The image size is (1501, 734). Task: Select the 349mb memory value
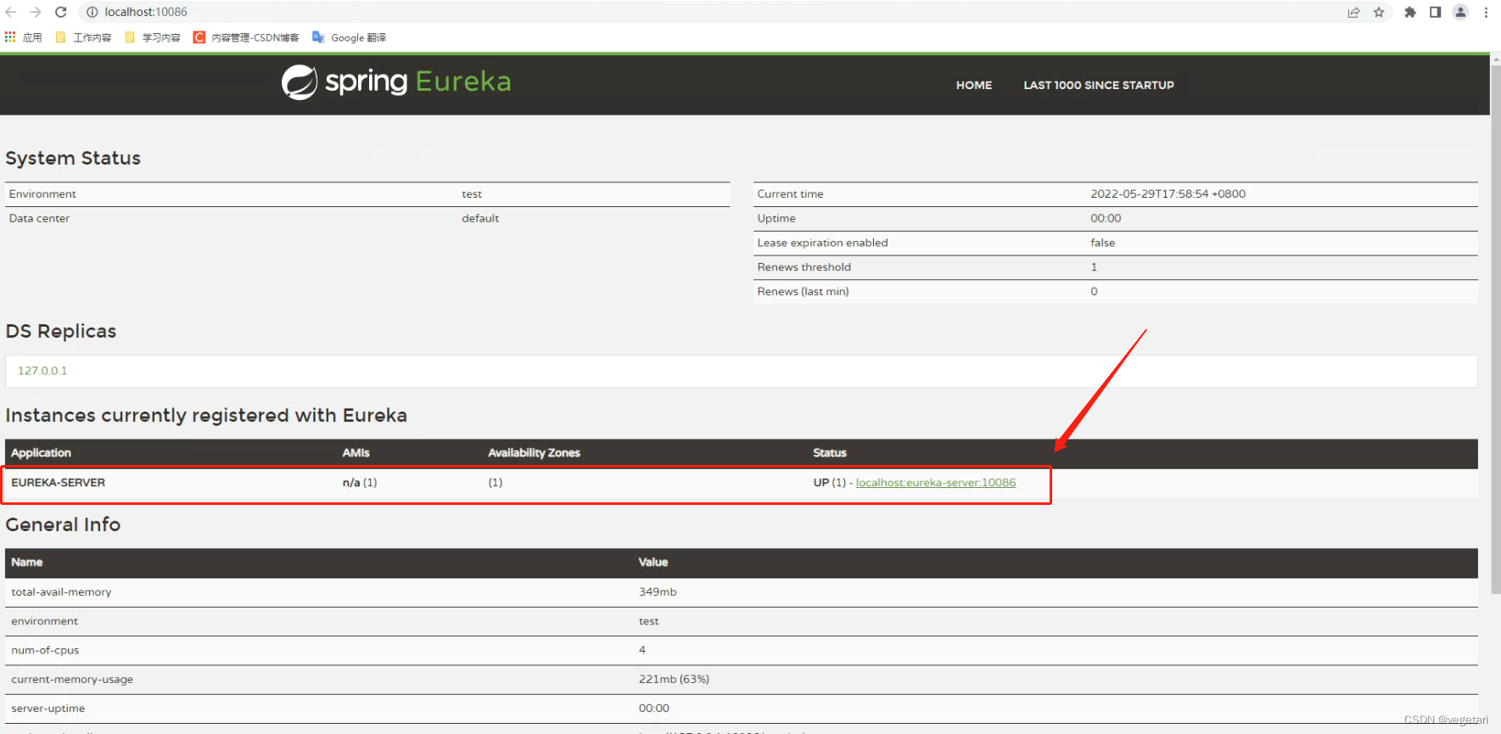658,591
